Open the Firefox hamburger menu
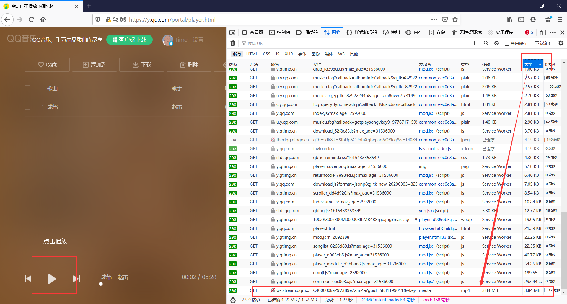The height and width of the screenshot is (304, 567). (x=560, y=19)
